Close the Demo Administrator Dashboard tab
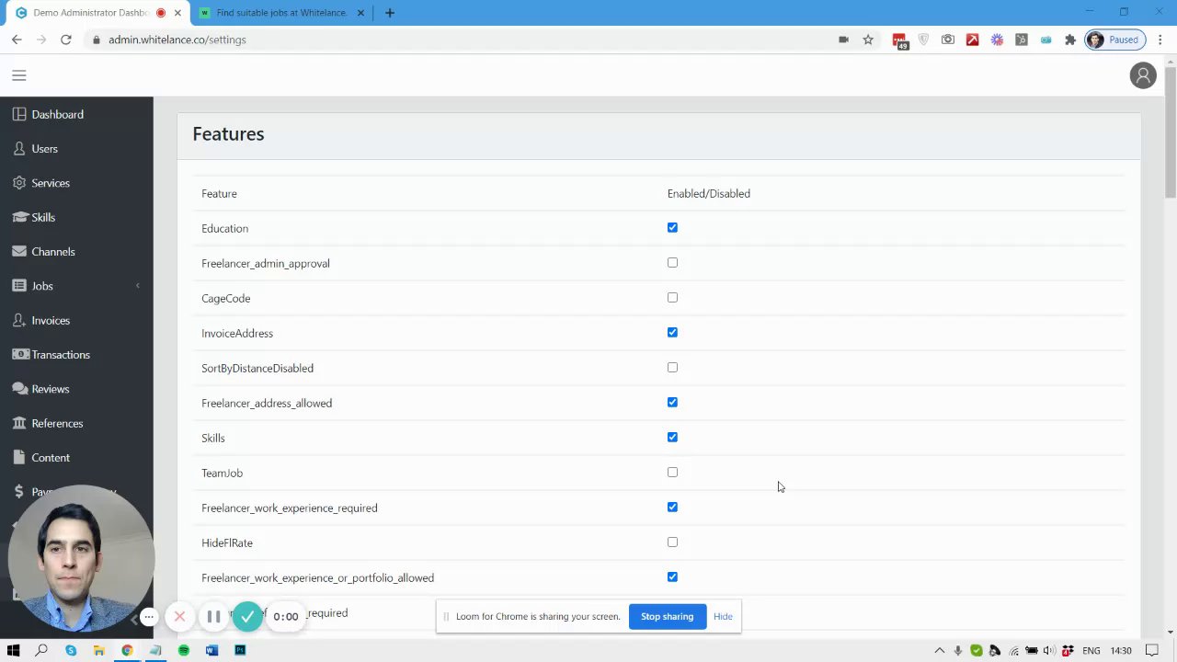Image resolution: width=1177 pixels, height=662 pixels. tap(177, 13)
